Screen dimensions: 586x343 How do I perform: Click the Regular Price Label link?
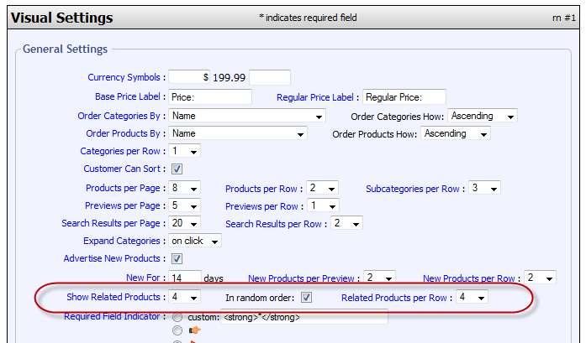(317, 97)
